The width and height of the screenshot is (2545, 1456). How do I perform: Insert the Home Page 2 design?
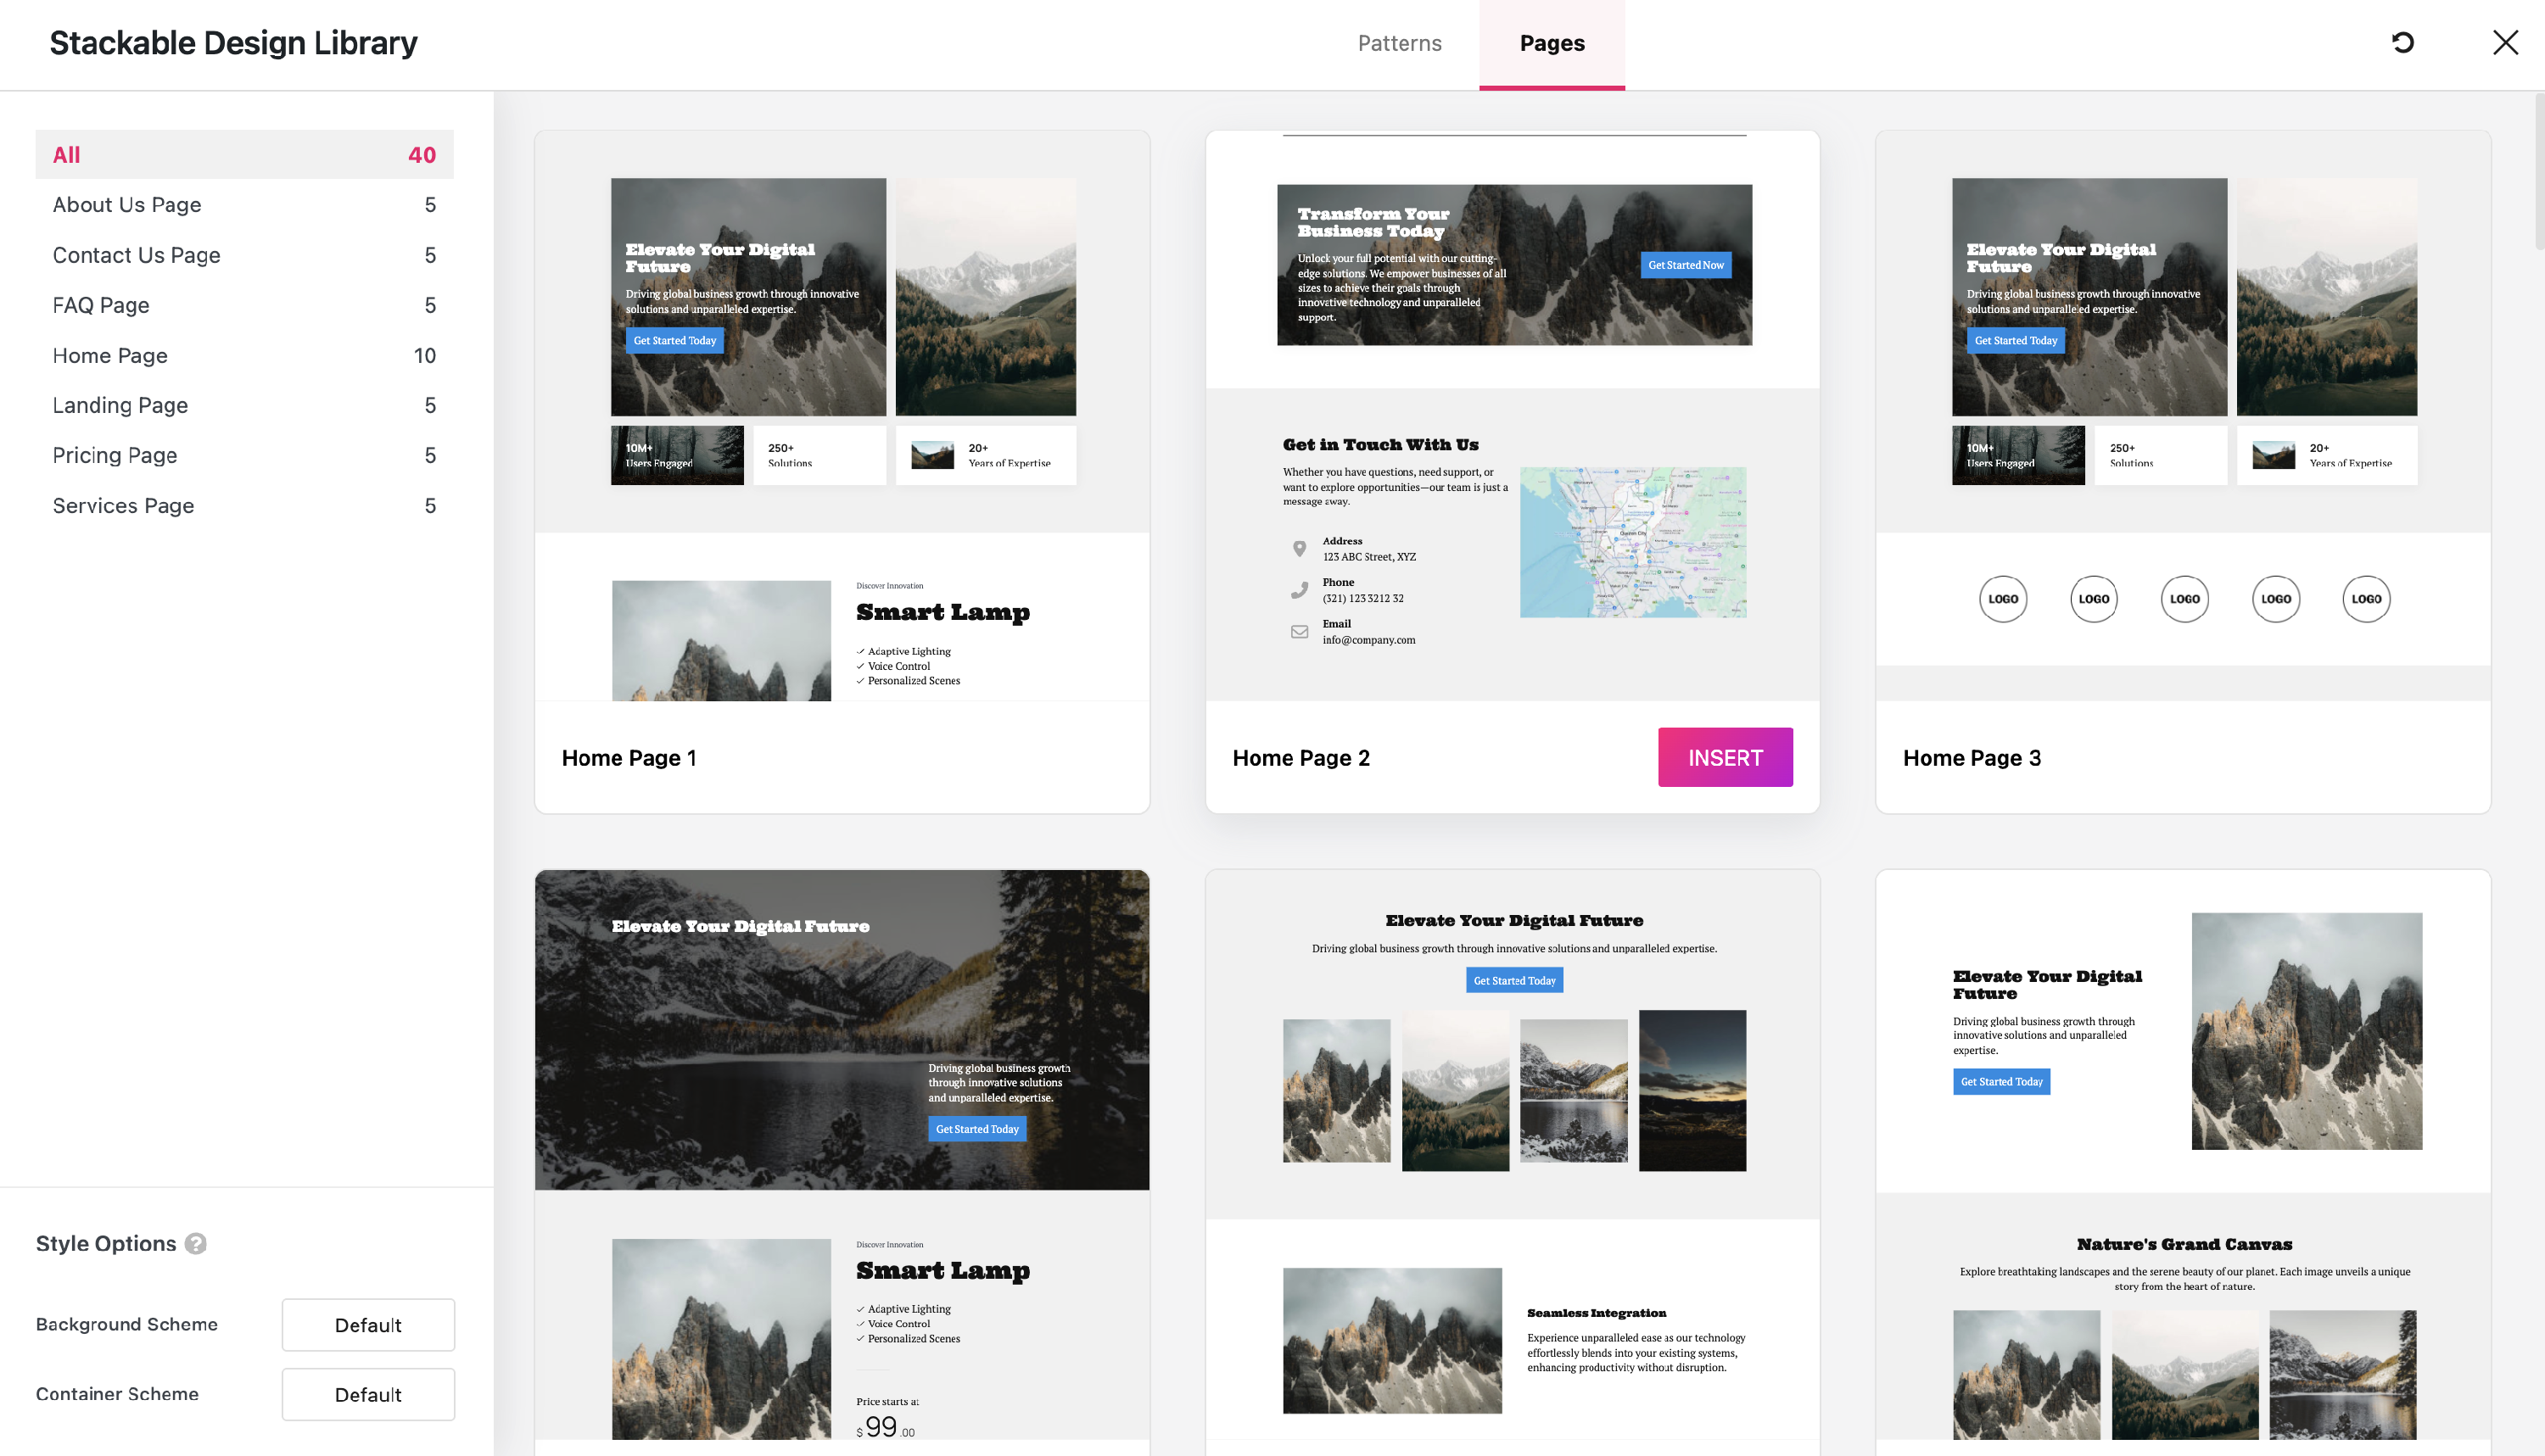pyautogui.click(x=1725, y=757)
